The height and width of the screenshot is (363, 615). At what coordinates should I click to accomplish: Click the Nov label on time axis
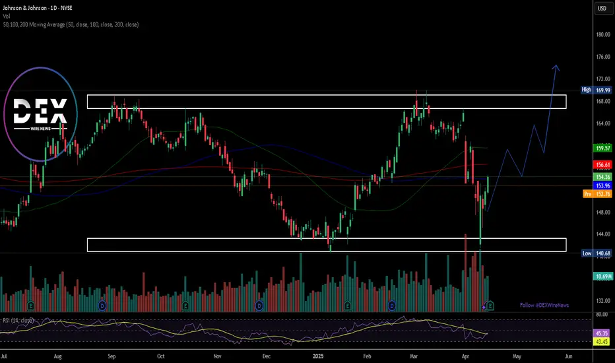click(217, 356)
